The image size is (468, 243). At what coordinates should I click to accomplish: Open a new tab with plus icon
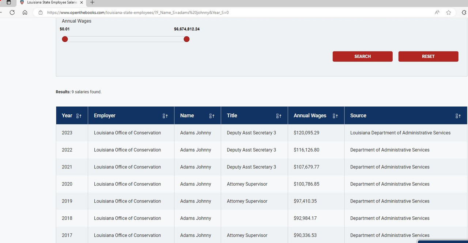92,3
